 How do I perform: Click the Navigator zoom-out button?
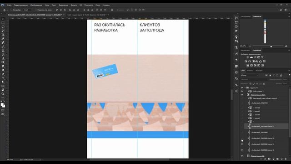click(x=250, y=46)
